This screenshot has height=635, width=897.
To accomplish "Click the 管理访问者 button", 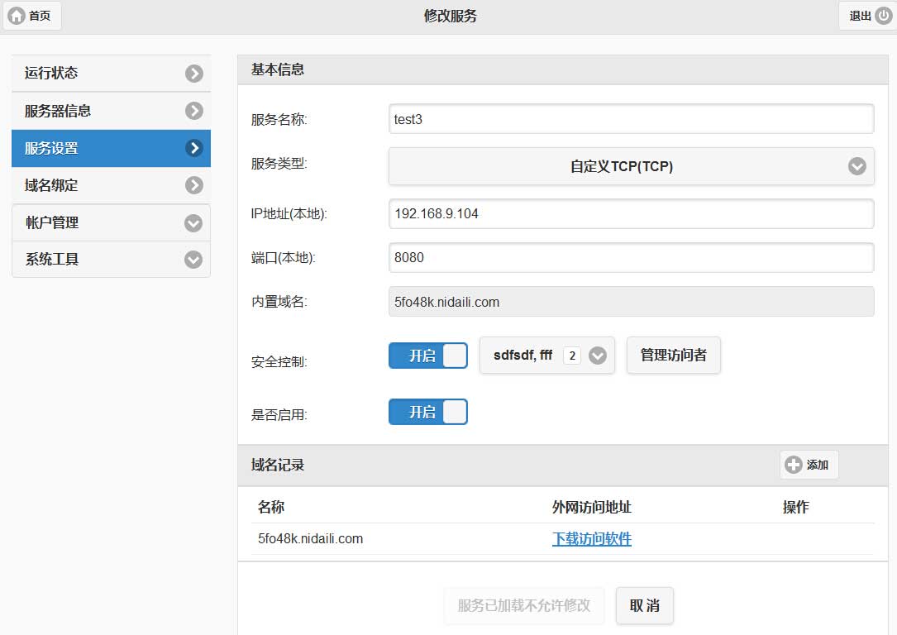I will (673, 356).
